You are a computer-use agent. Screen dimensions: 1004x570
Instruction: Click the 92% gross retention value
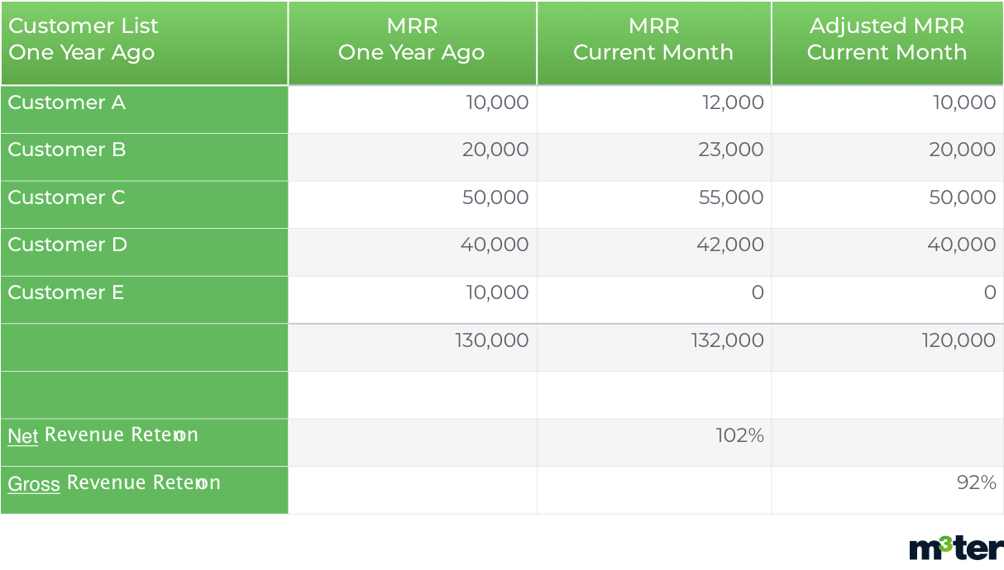976,483
